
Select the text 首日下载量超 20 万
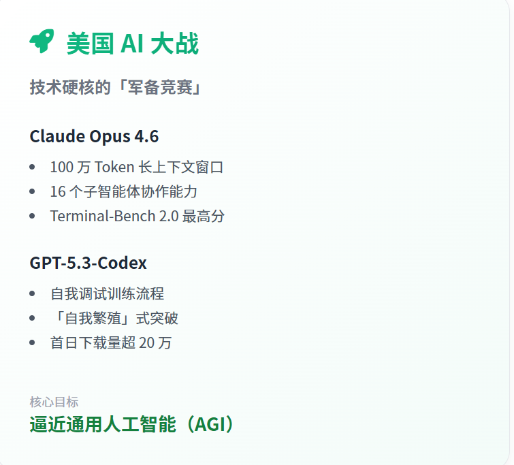[x=111, y=343]
